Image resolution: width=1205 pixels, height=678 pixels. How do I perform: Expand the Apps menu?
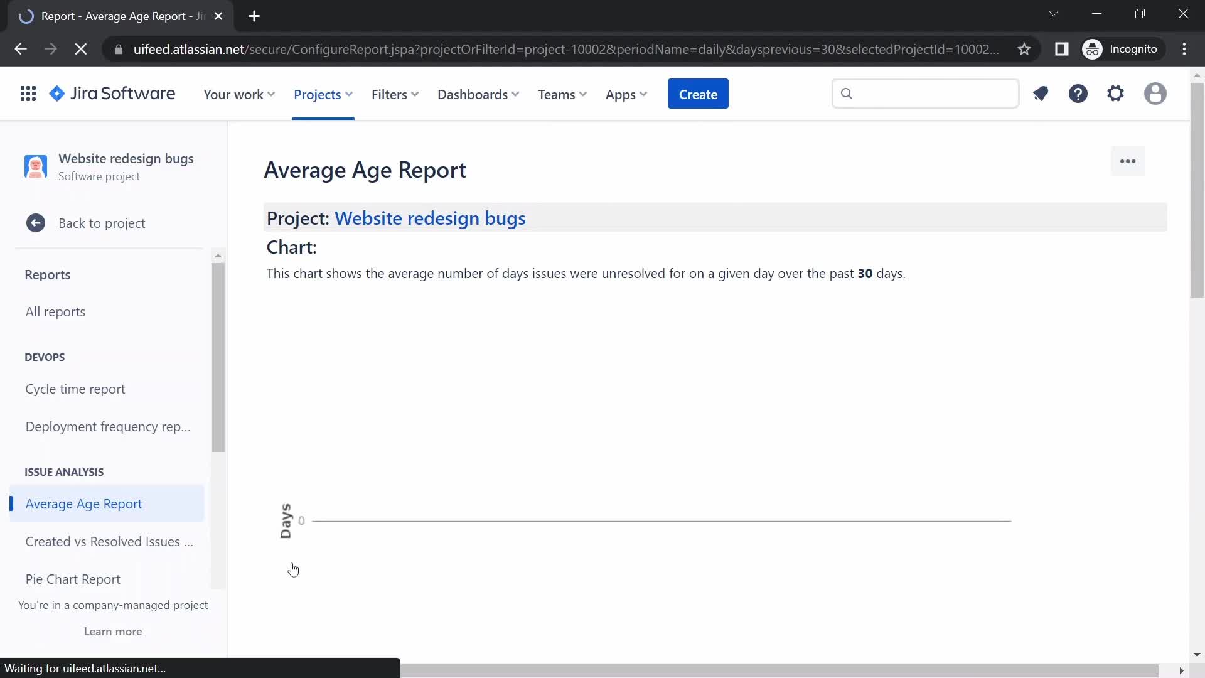coord(626,94)
